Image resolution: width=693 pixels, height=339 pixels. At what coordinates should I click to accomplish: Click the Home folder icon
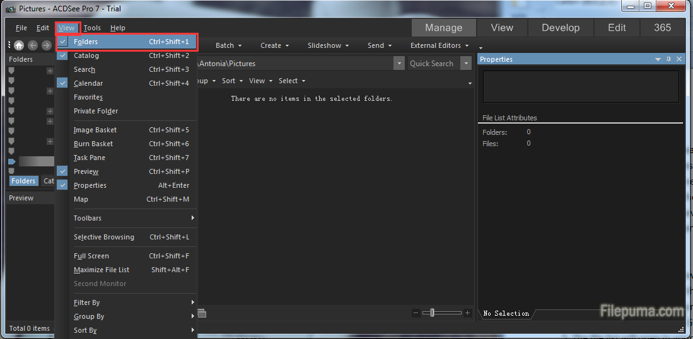[19, 45]
